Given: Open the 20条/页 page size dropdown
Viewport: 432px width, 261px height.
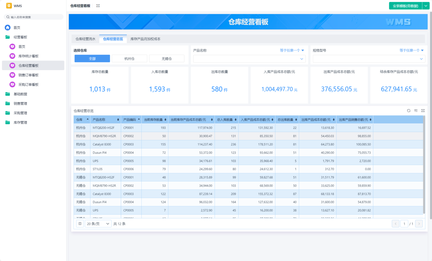Looking at the screenshot, I should click(x=98, y=224).
